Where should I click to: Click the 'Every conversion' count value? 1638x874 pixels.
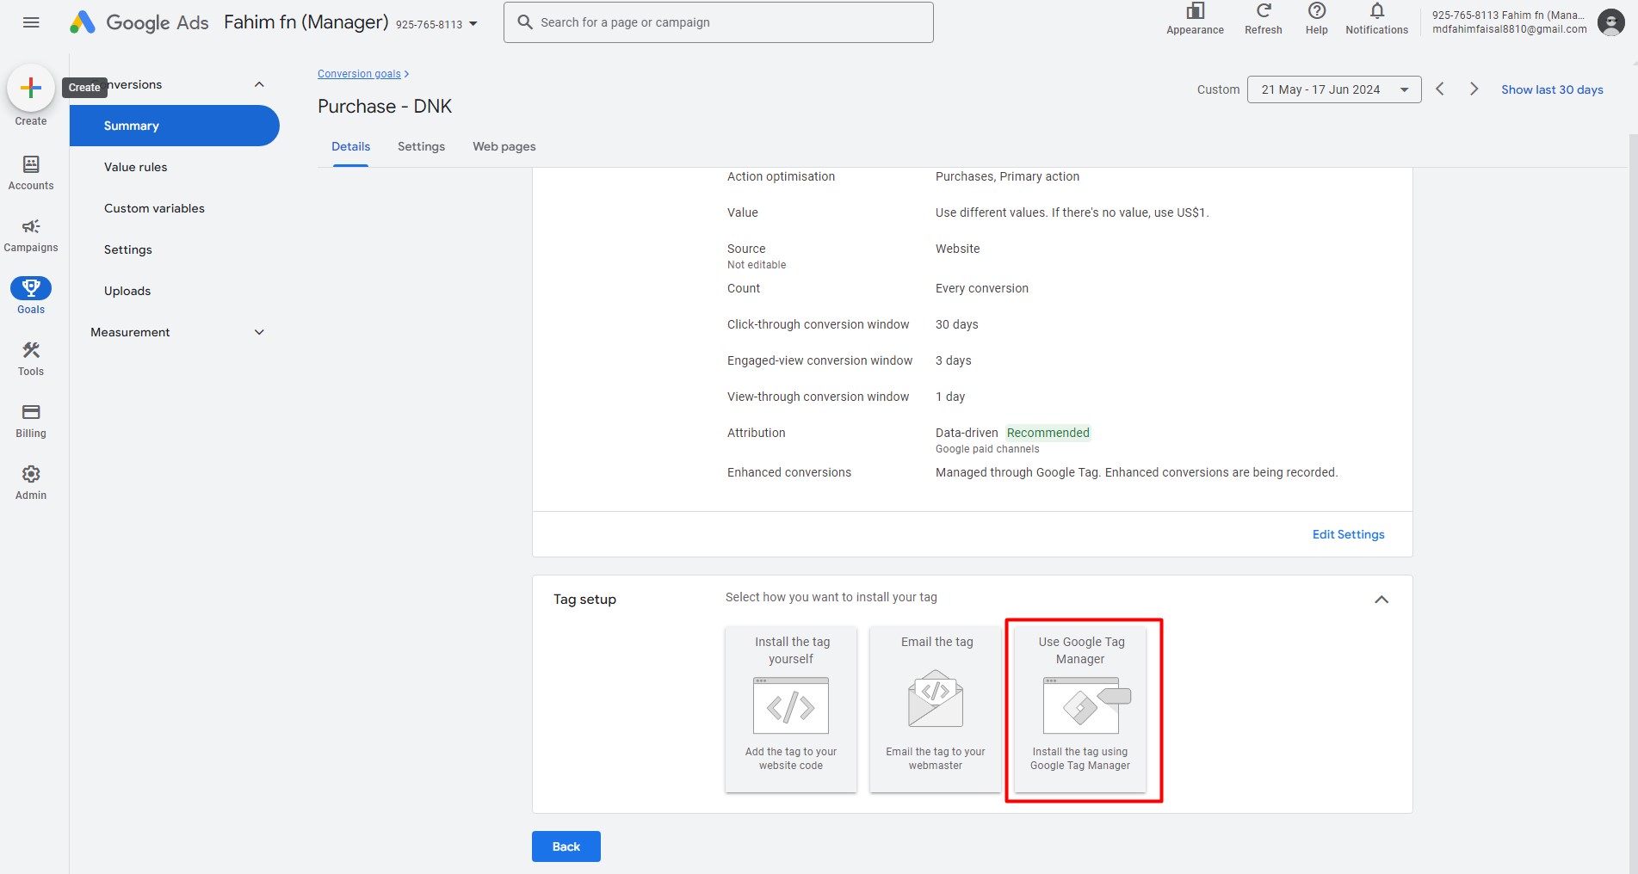(982, 288)
